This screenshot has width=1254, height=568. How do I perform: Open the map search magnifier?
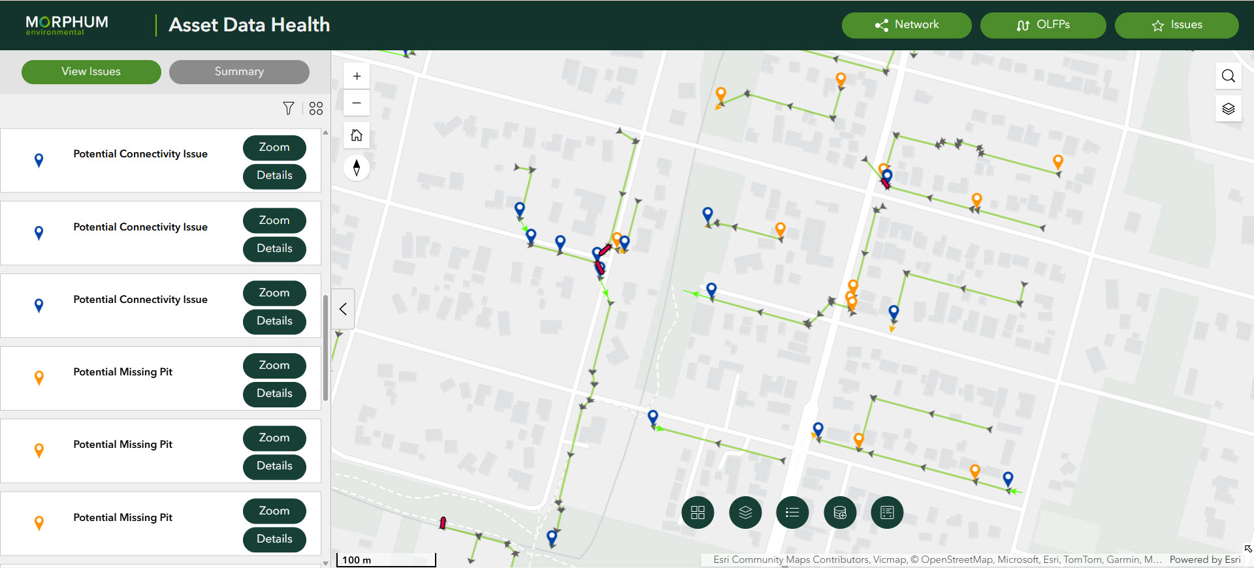pos(1228,76)
